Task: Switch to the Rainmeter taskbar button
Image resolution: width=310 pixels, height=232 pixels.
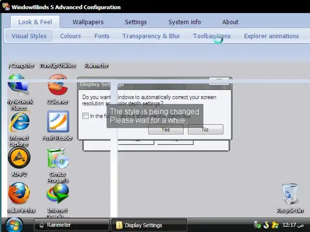Action: (72, 225)
